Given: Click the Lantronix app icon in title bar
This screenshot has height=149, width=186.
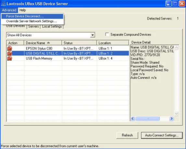Looking at the screenshot, I should point(3,4).
